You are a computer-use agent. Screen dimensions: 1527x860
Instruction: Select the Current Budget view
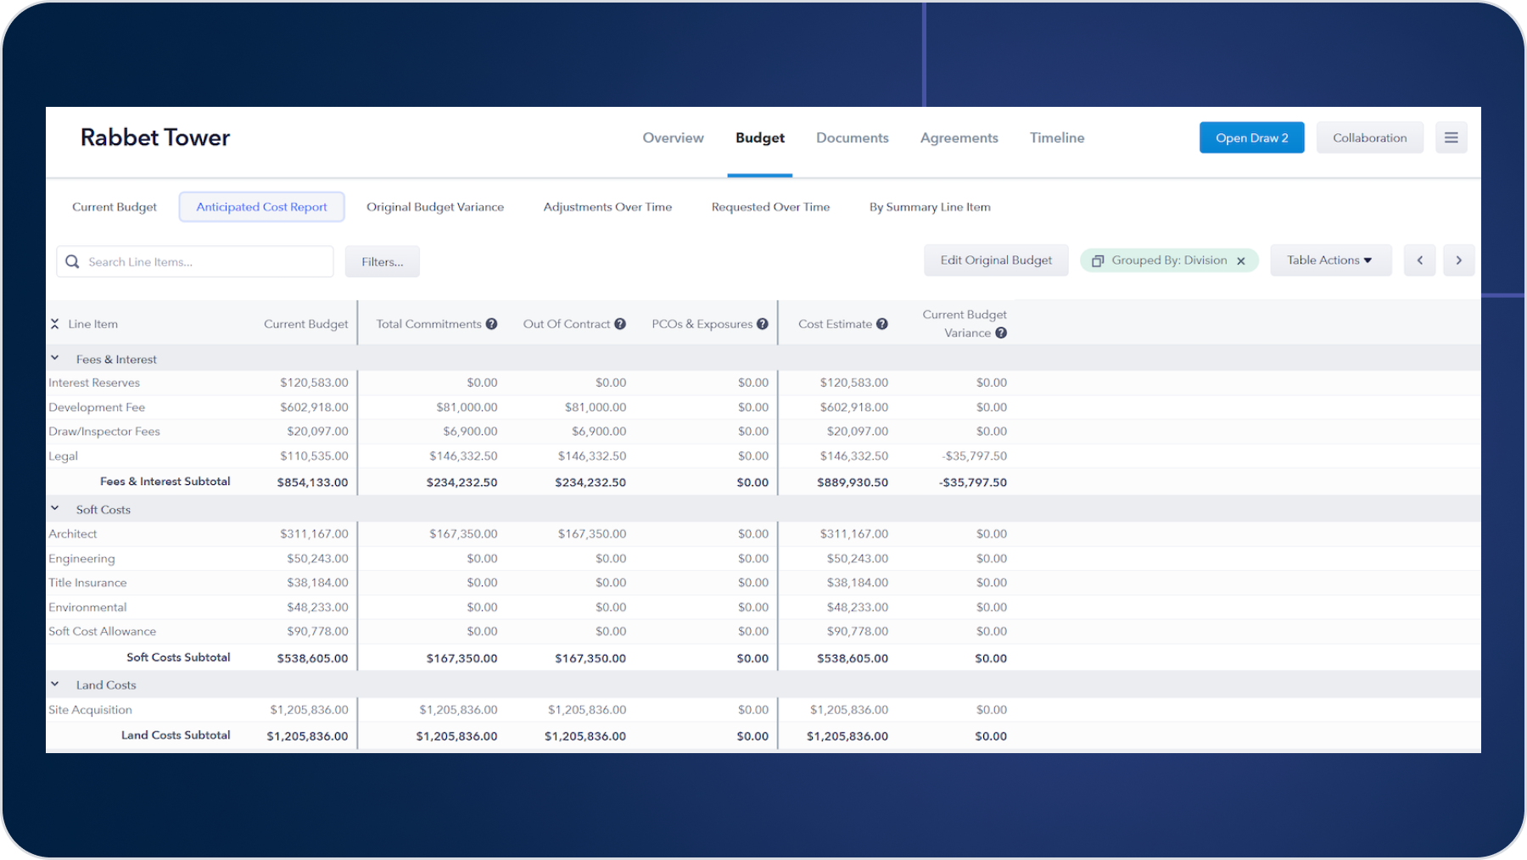[115, 207]
